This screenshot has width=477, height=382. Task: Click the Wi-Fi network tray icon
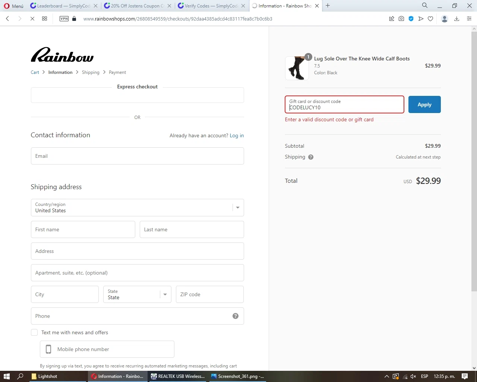click(x=405, y=376)
